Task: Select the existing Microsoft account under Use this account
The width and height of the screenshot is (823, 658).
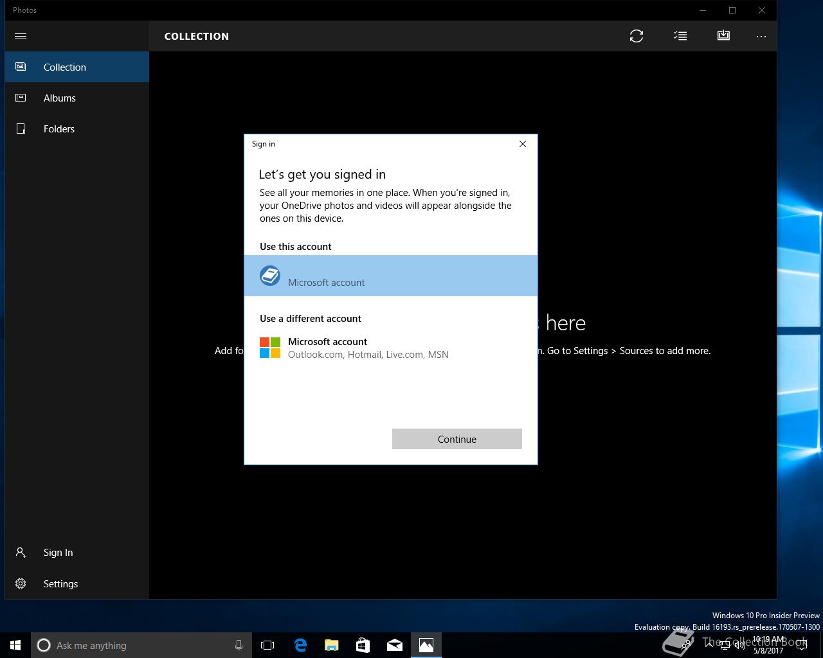Action: click(x=390, y=276)
